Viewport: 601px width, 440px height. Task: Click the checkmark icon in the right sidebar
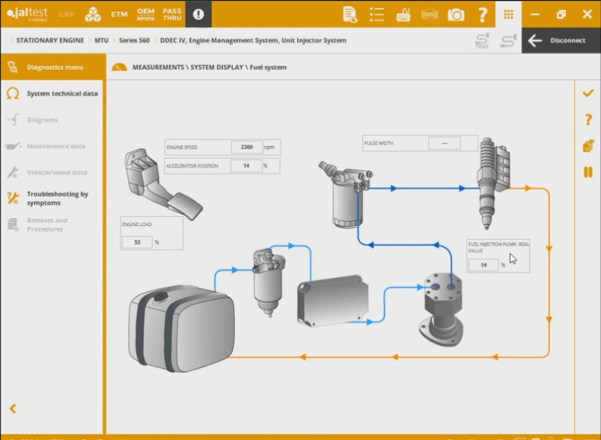588,93
